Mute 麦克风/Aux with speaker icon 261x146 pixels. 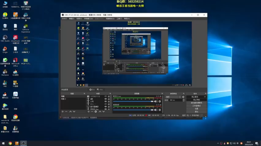pos(156,101)
